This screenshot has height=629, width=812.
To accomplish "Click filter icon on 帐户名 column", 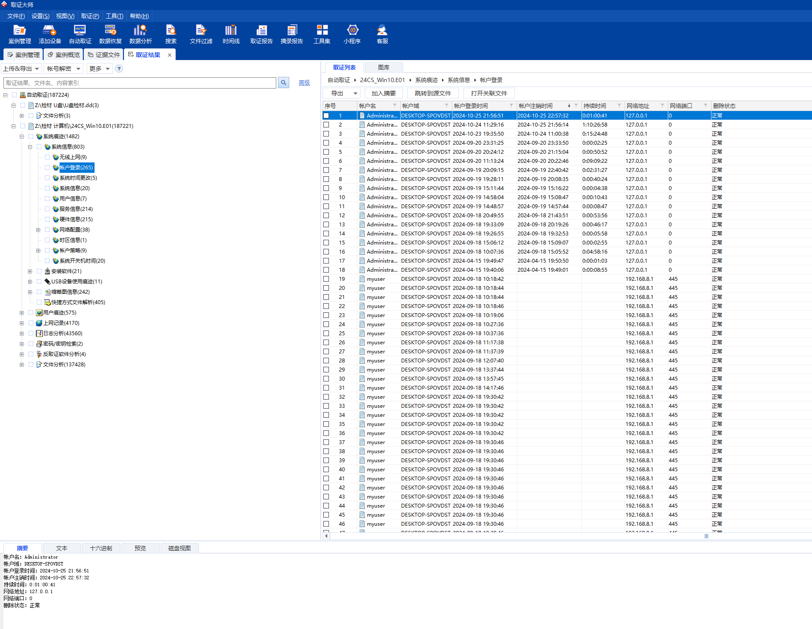I will (x=395, y=105).
